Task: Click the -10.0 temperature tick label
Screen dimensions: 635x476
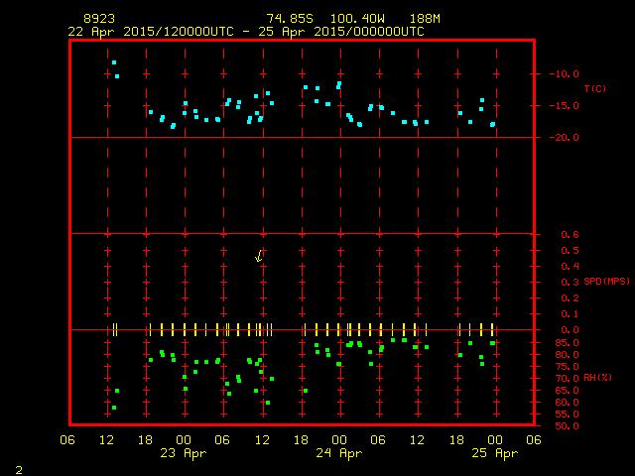Action: pyautogui.click(x=563, y=74)
